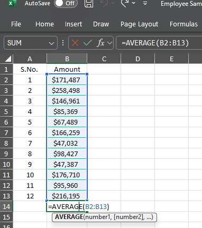Open Insert Function fx dialog
The width and height of the screenshot is (202, 228).
100,43
